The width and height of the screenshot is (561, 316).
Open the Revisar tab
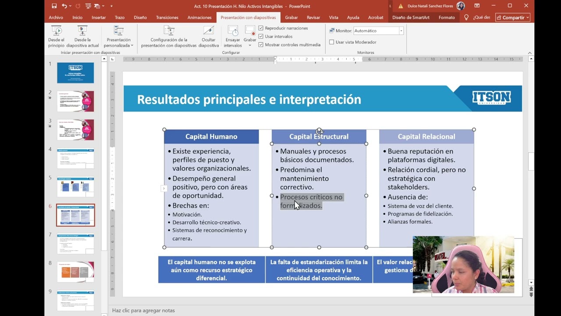[x=313, y=18]
